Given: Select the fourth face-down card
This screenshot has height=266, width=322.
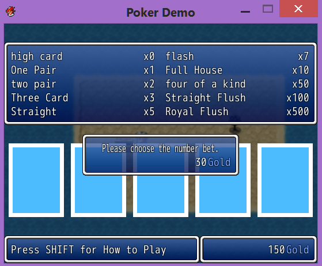Looking at the screenshot, I should tap(223, 180).
